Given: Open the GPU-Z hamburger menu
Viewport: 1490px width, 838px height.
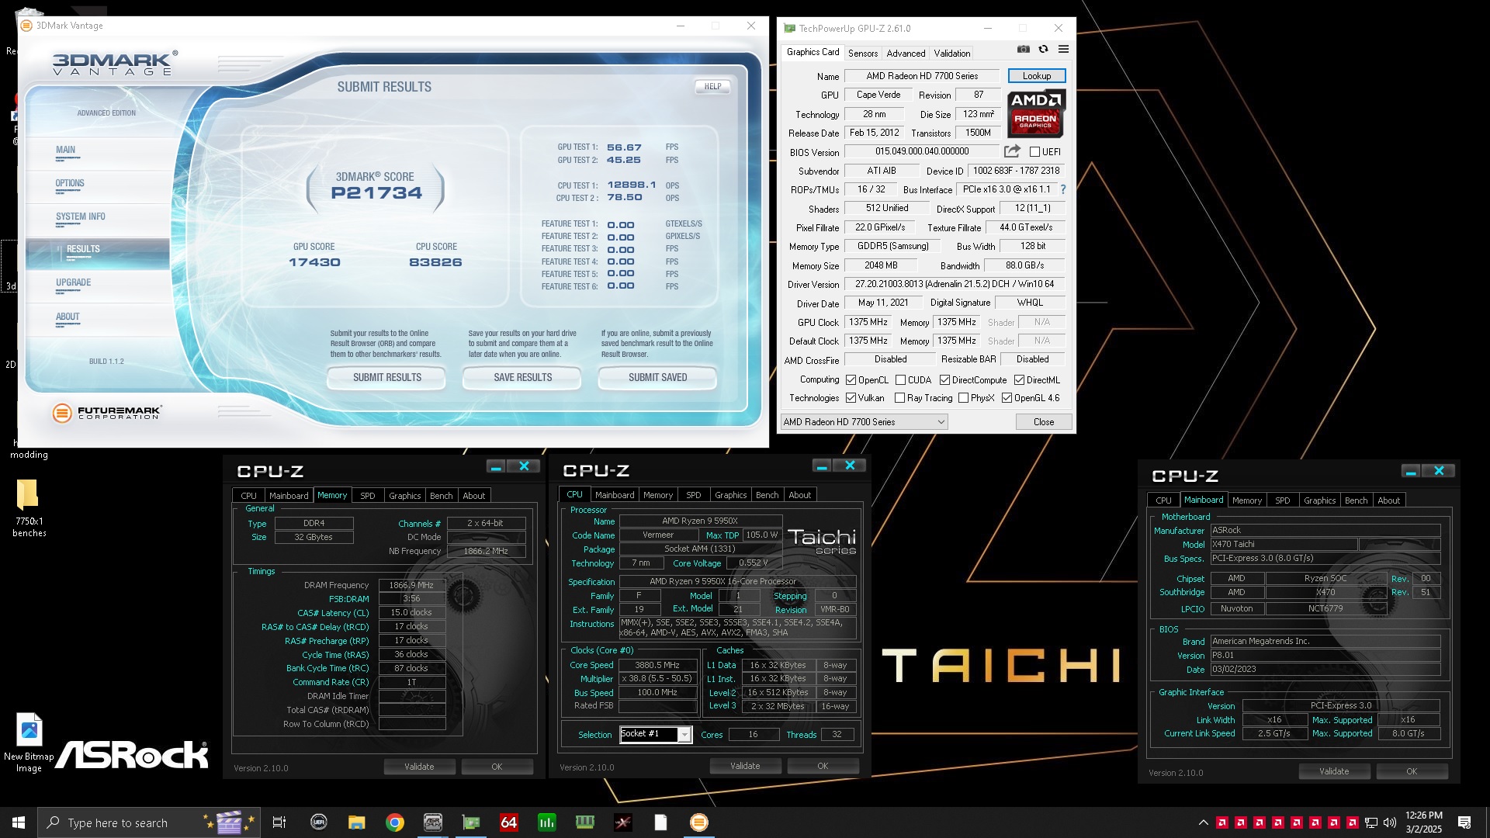Looking at the screenshot, I should (x=1064, y=50).
